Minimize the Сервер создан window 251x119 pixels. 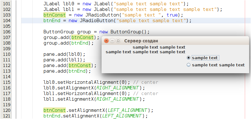(x=112, y=41)
